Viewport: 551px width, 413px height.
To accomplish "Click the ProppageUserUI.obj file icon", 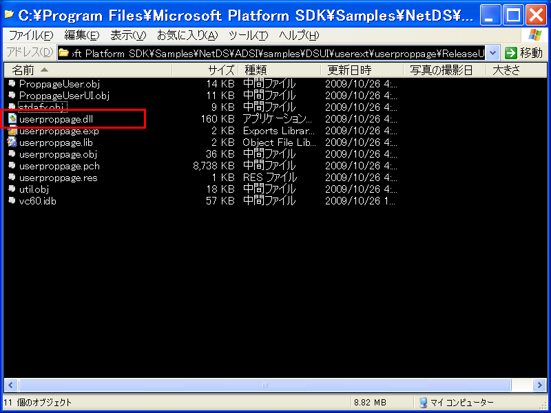I will [x=12, y=95].
